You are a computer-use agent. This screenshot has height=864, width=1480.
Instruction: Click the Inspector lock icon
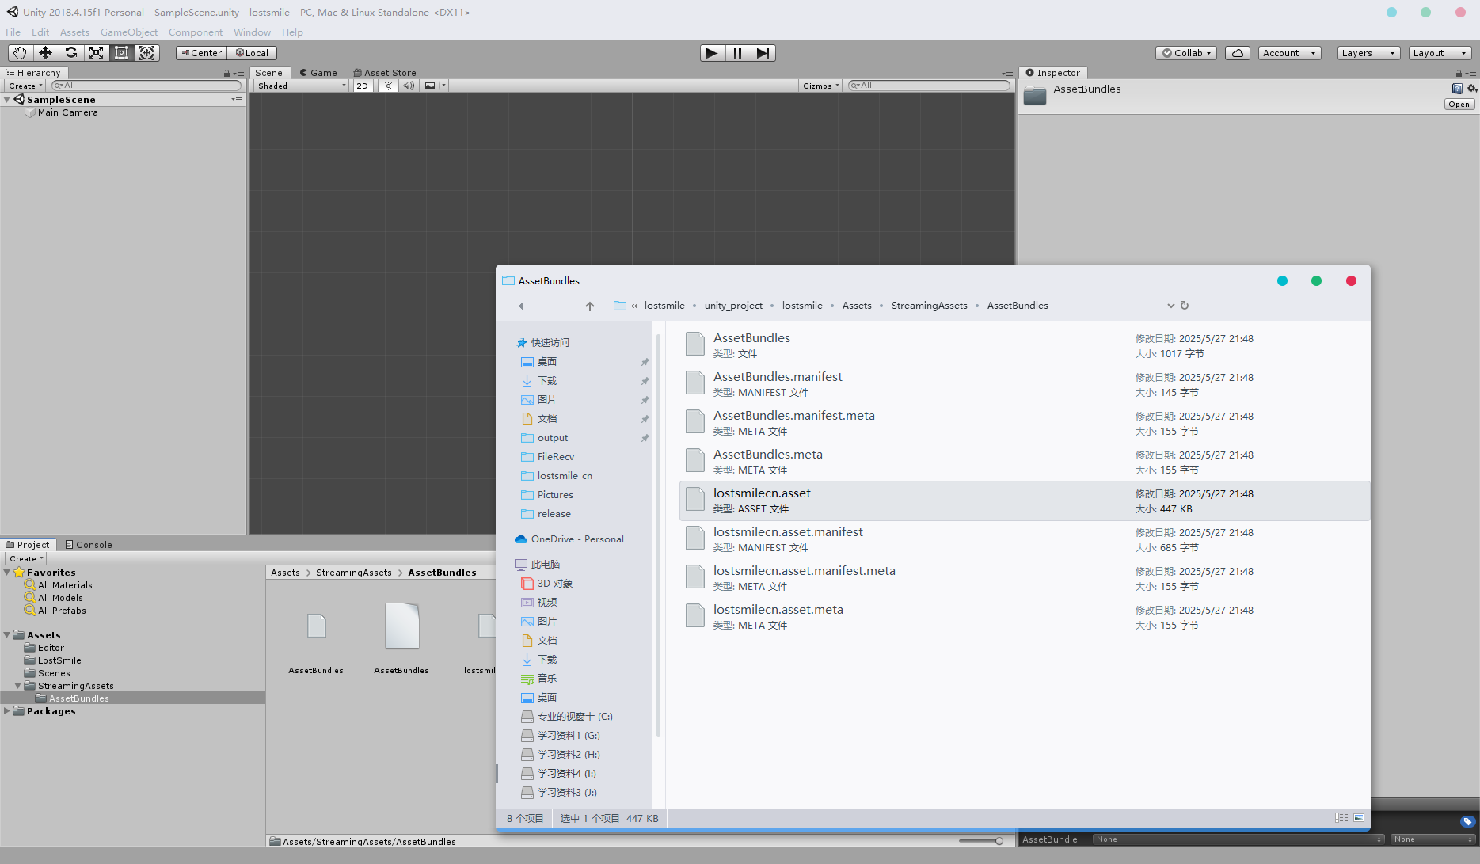coord(1459,73)
